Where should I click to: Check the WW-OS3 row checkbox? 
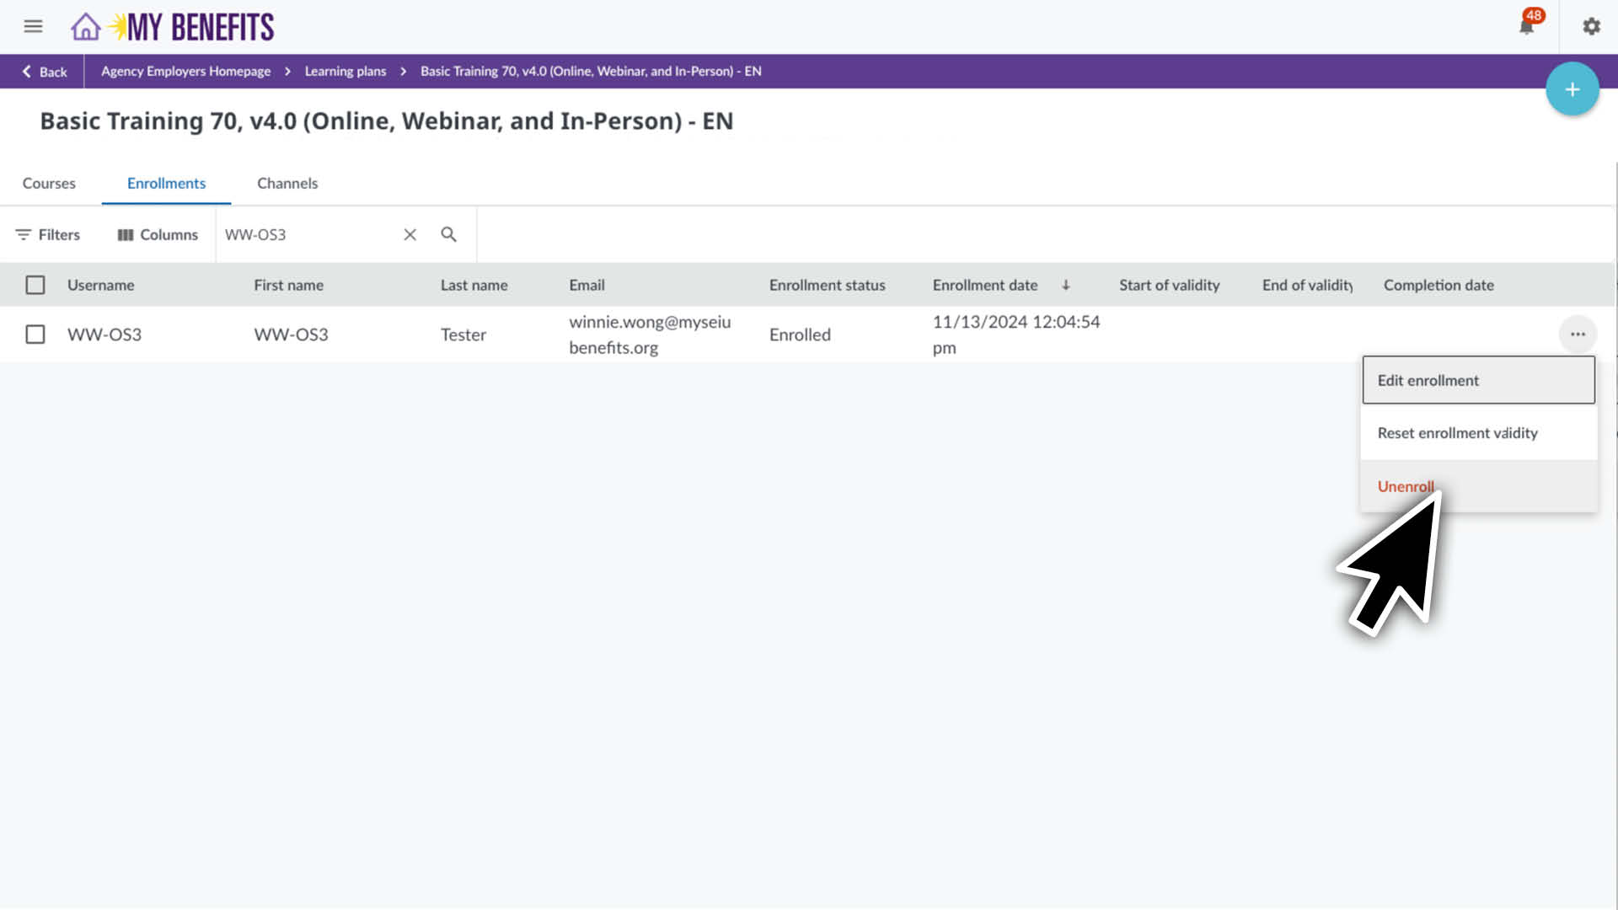point(35,335)
